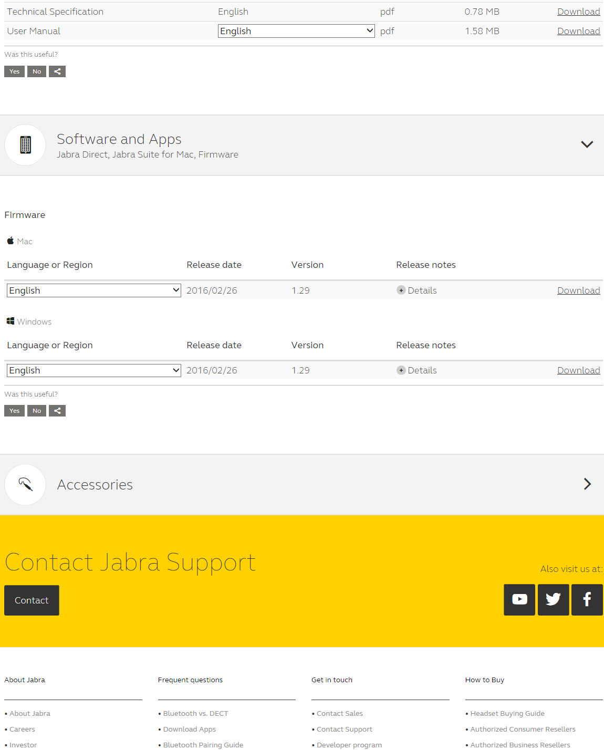The height and width of the screenshot is (750, 604).
Task: Download the Windows firmware version 1.29
Action: tap(578, 370)
